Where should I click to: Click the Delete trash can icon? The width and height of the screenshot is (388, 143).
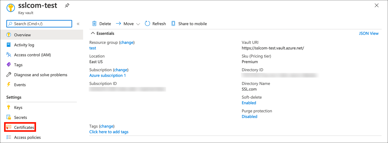click(x=94, y=24)
